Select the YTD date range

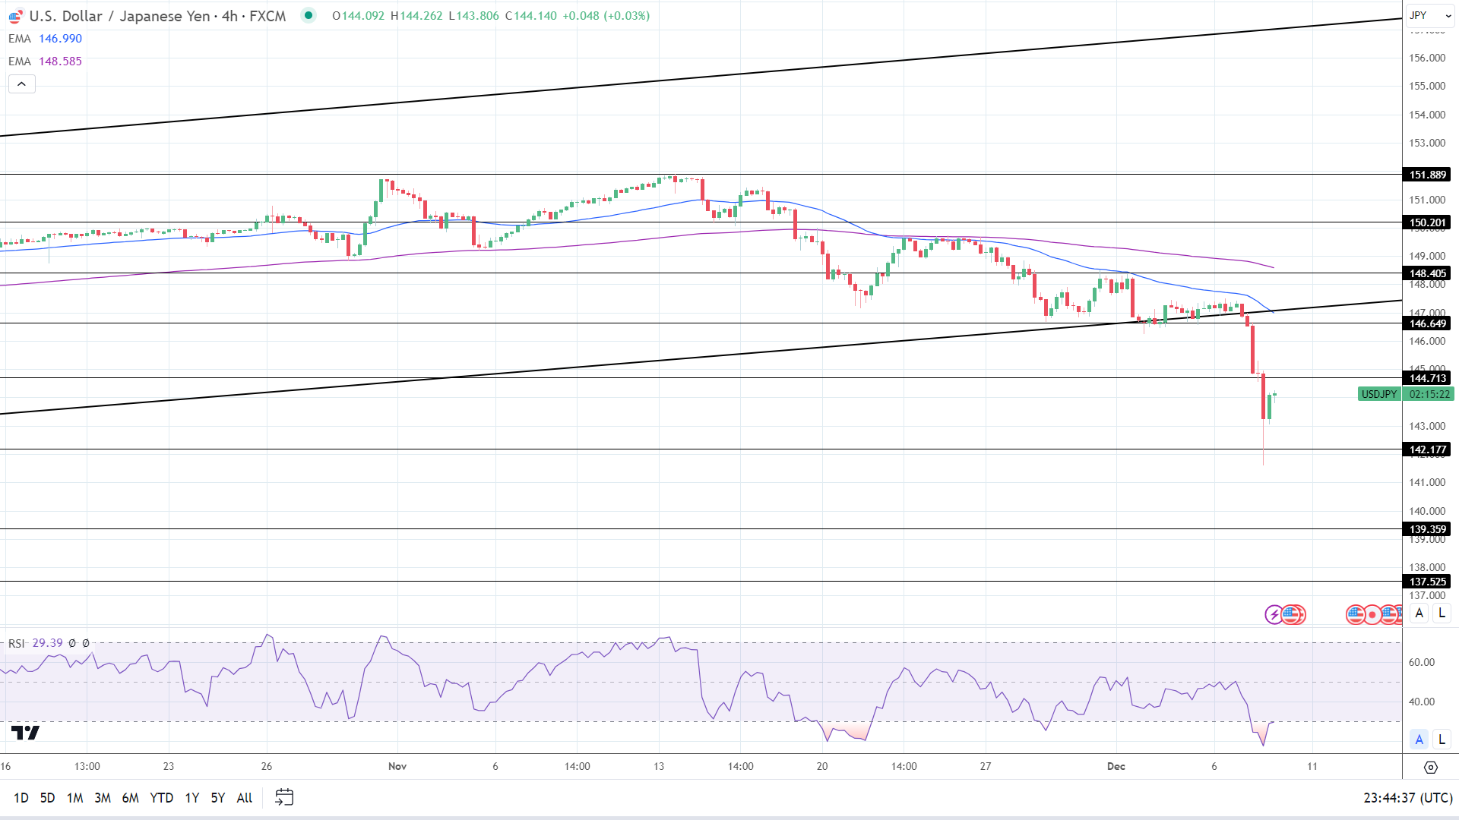point(161,797)
